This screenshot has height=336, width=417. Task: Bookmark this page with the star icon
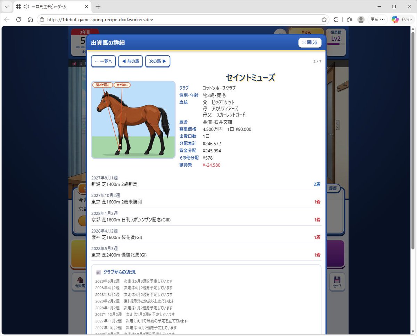click(x=324, y=19)
